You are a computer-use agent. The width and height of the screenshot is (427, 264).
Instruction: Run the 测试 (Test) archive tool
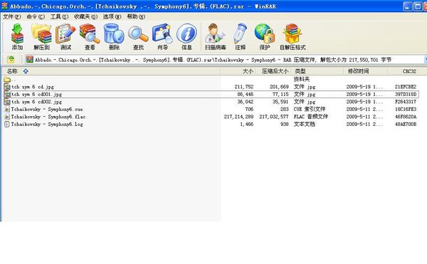tap(65, 36)
